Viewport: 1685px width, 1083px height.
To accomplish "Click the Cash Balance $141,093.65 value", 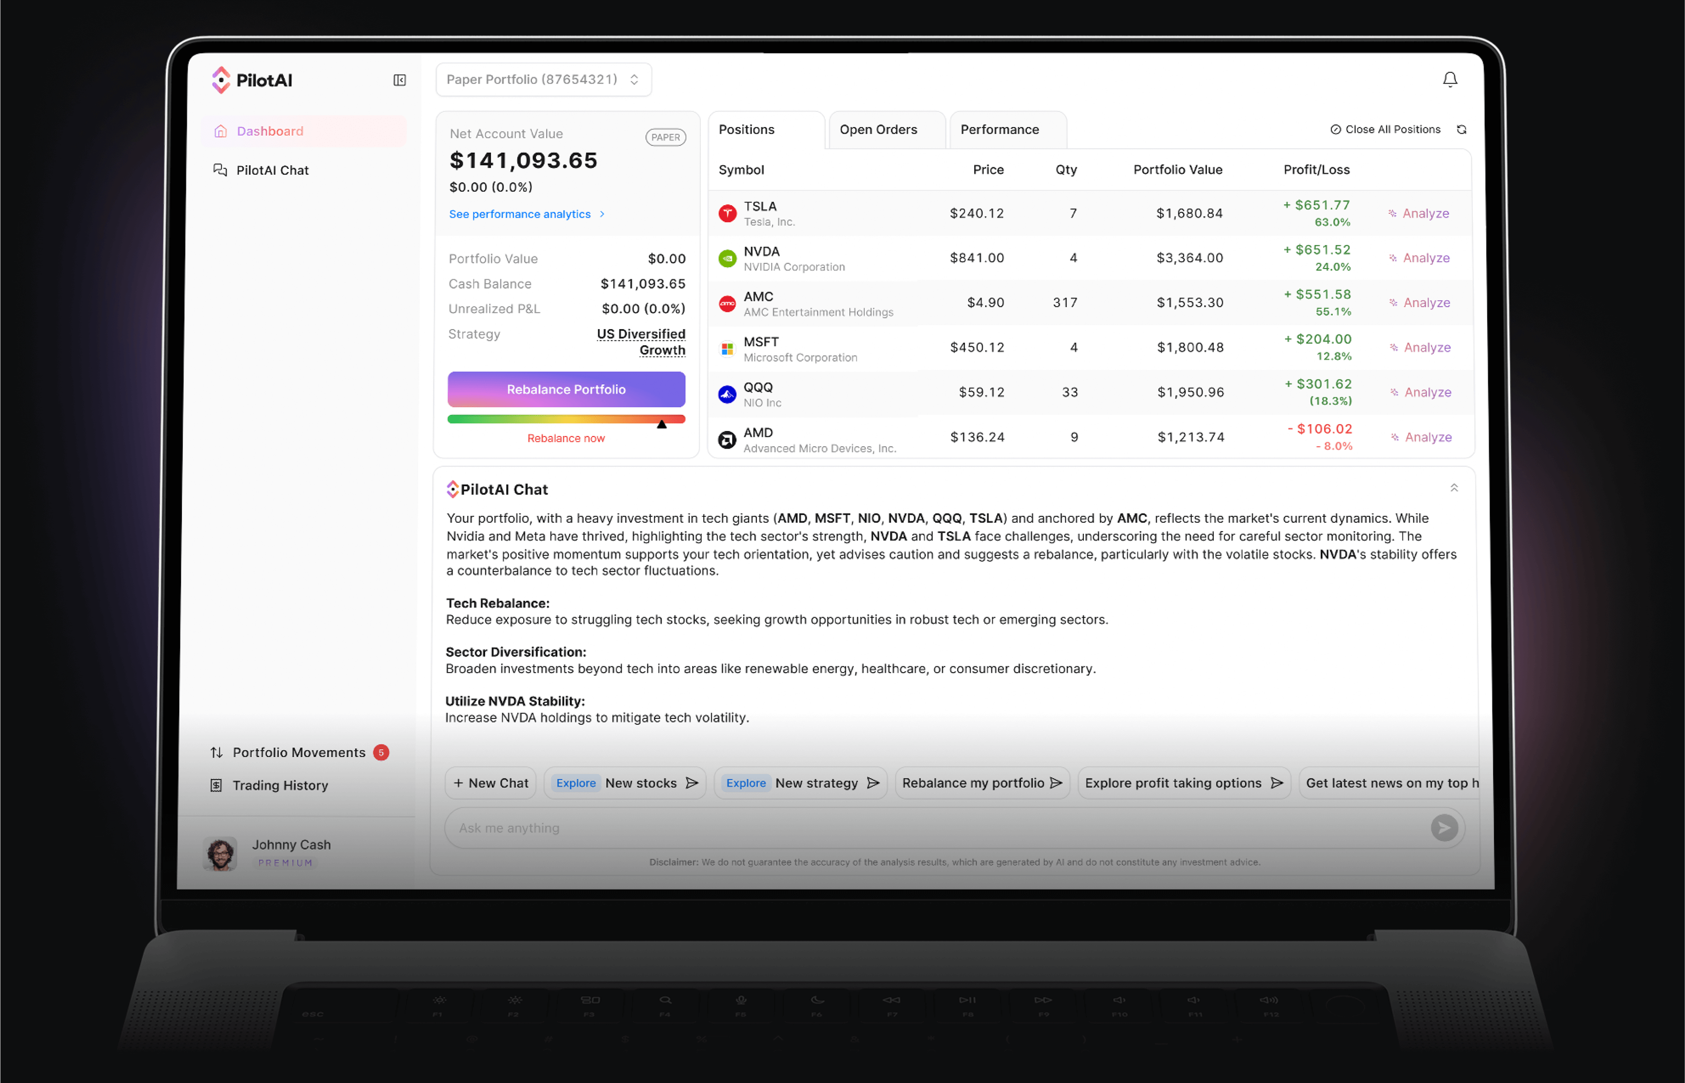I will [643, 284].
